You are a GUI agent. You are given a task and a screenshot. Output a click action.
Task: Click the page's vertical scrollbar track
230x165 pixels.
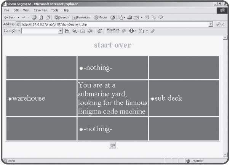click(x=225, y=95)
